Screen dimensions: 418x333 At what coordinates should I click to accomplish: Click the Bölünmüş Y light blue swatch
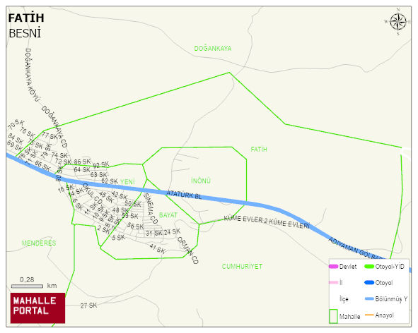point(369,298)
